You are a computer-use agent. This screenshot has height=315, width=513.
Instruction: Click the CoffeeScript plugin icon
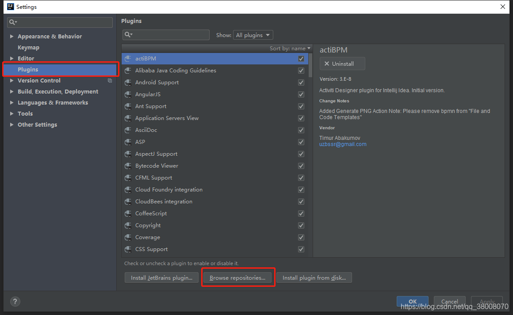point(128,214)
